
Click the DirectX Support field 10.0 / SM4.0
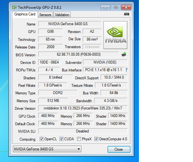(114, 77)
